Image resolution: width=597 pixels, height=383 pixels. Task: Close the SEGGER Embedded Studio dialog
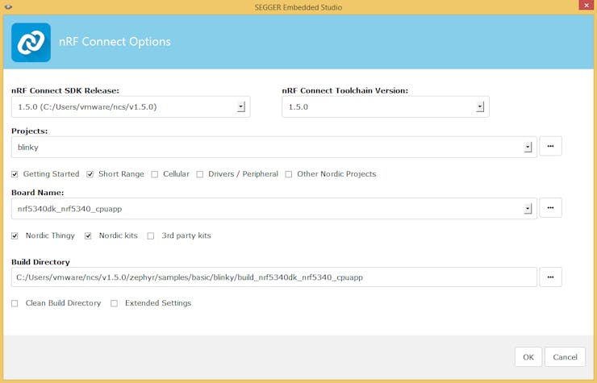coord(587,6)
